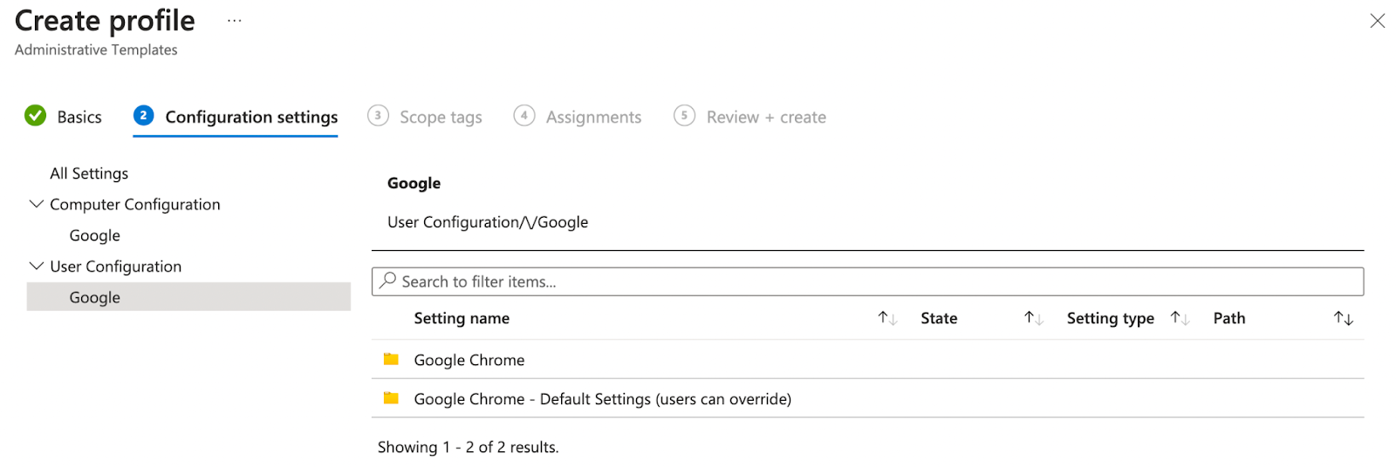The image size is (1396, 467).
Task: Go to the Basics step
Action: point(79,117)
